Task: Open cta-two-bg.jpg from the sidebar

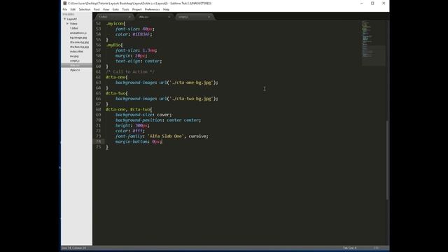Action: tap(79, 47)
